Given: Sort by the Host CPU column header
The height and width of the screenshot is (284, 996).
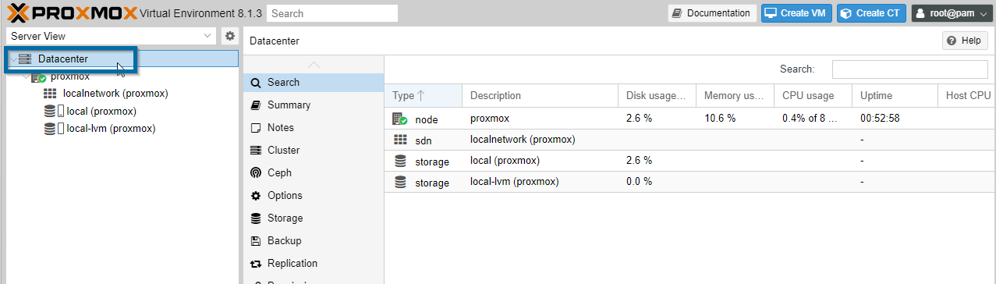Looking at the screenshot, I should (x=966, y=95).
